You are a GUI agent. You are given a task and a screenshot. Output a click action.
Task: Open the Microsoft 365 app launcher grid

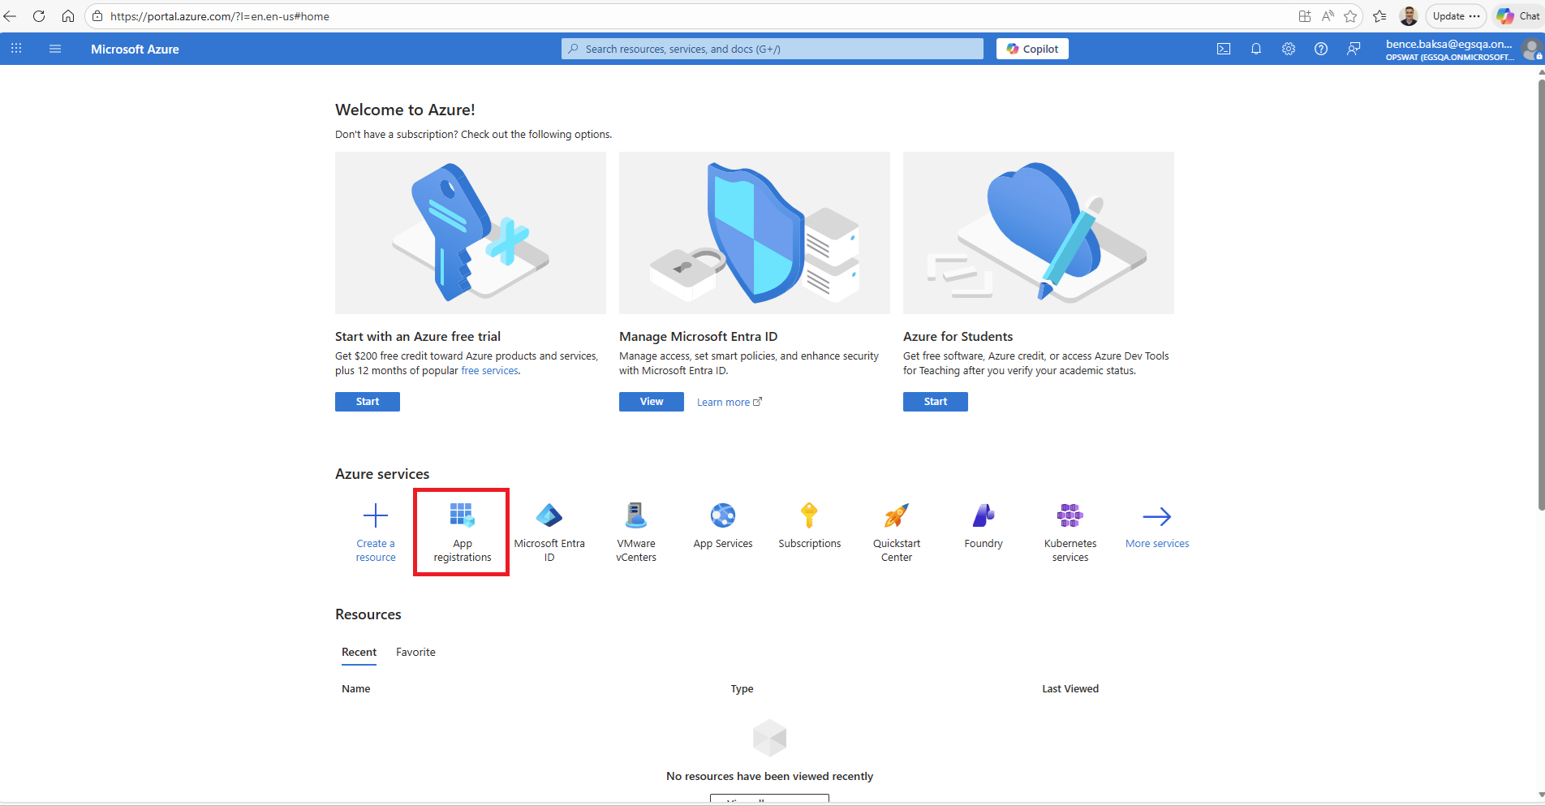16,49
